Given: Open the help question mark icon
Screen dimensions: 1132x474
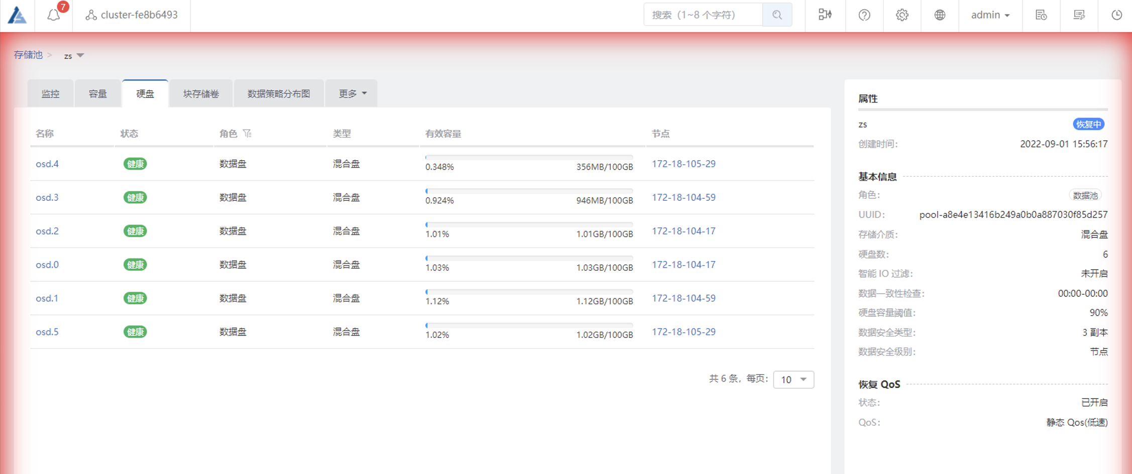Looking at the screenshot, I should pyautogui.click(x=864, y=15).
